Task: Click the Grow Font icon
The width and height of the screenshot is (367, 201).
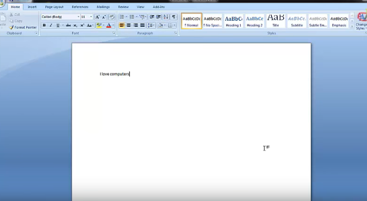Action: click(x=97, y=17)
